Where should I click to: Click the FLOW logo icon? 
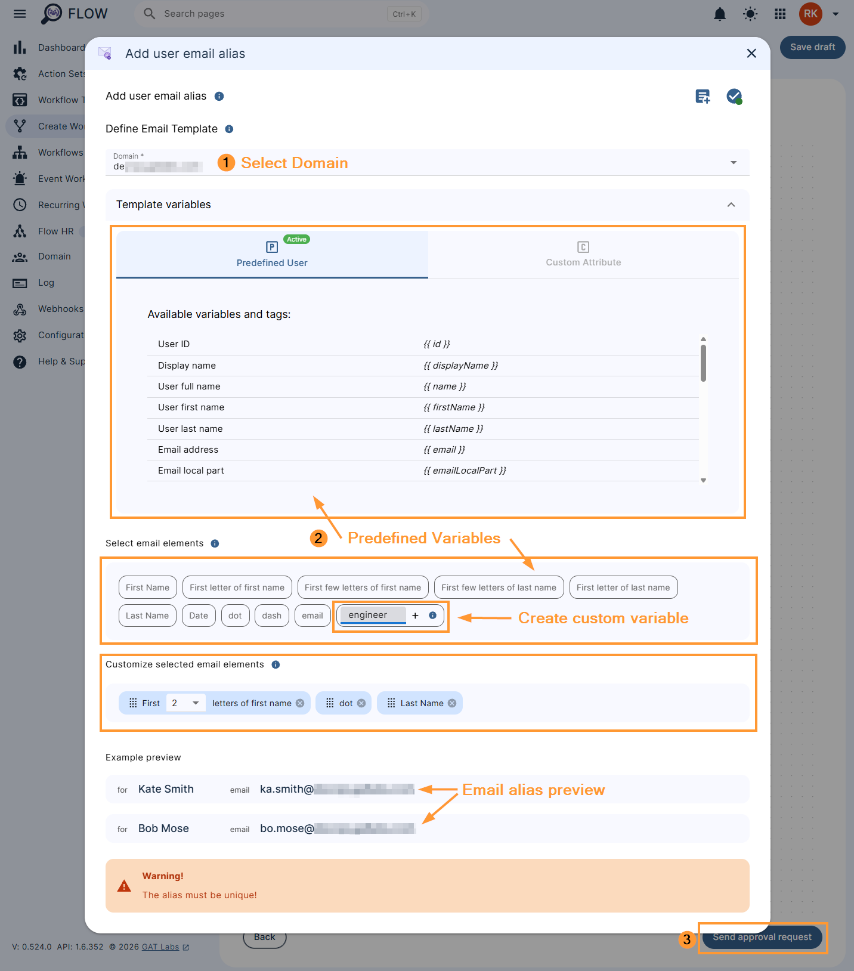tap(52, 14)
